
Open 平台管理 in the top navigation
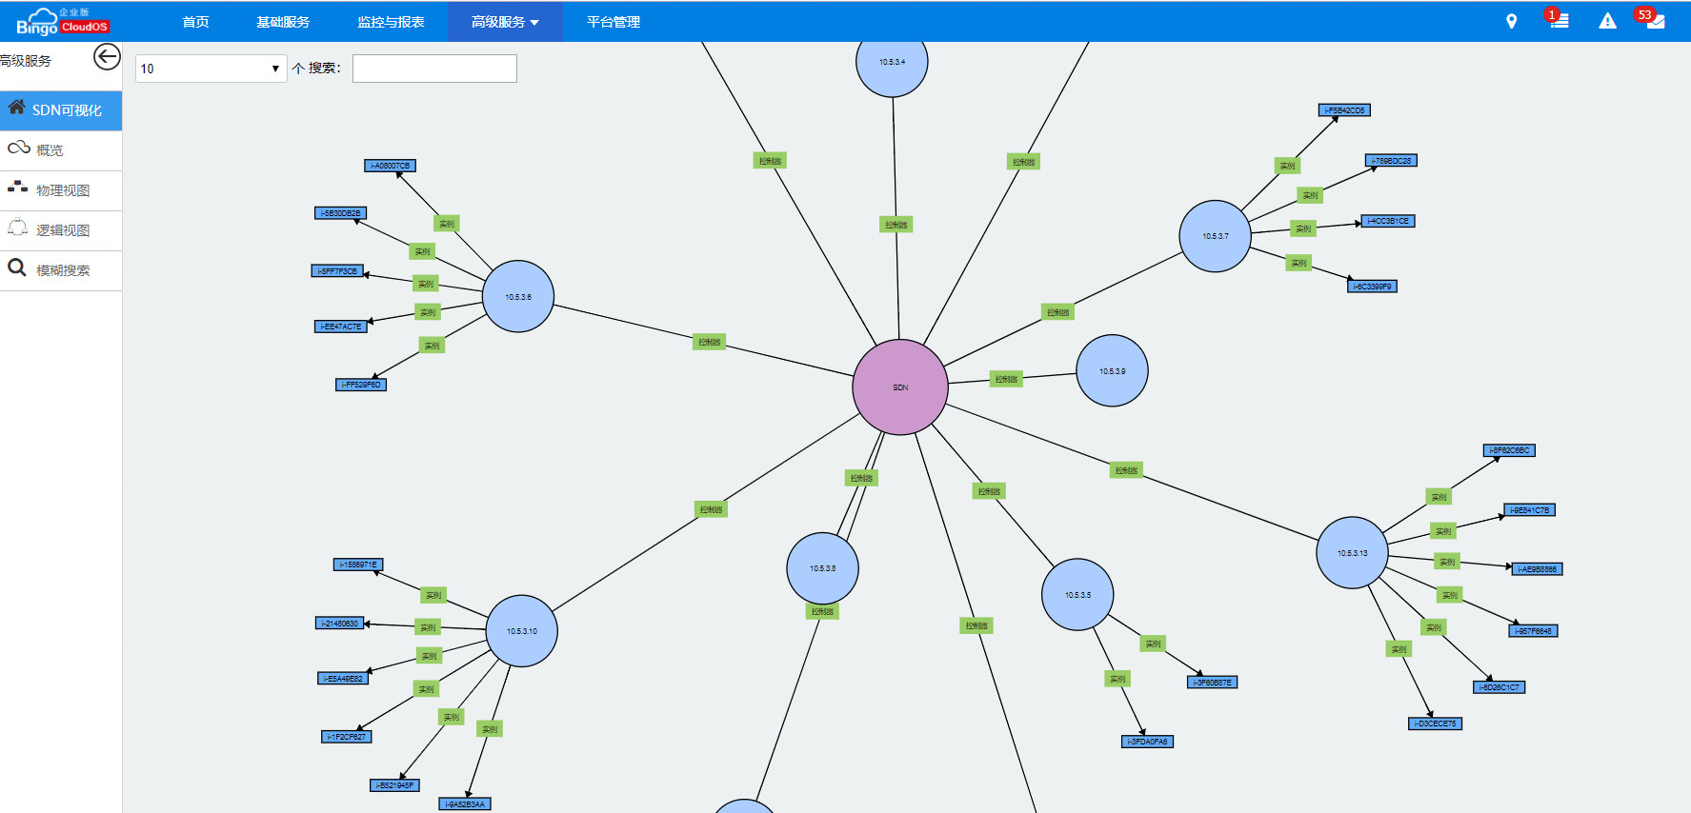pos(613,22)
